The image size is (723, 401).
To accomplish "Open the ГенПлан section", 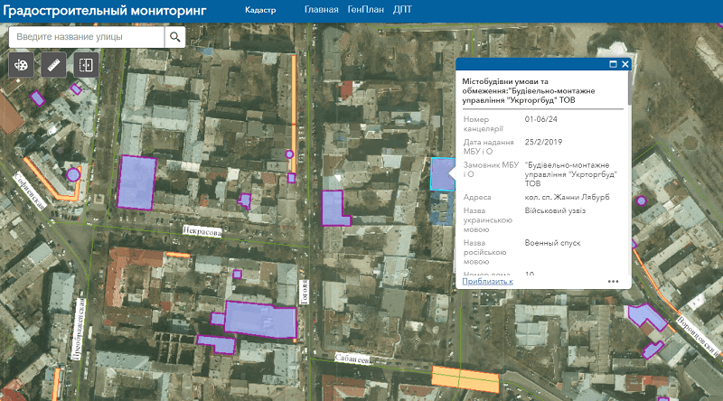I will (x=366, y=10).
